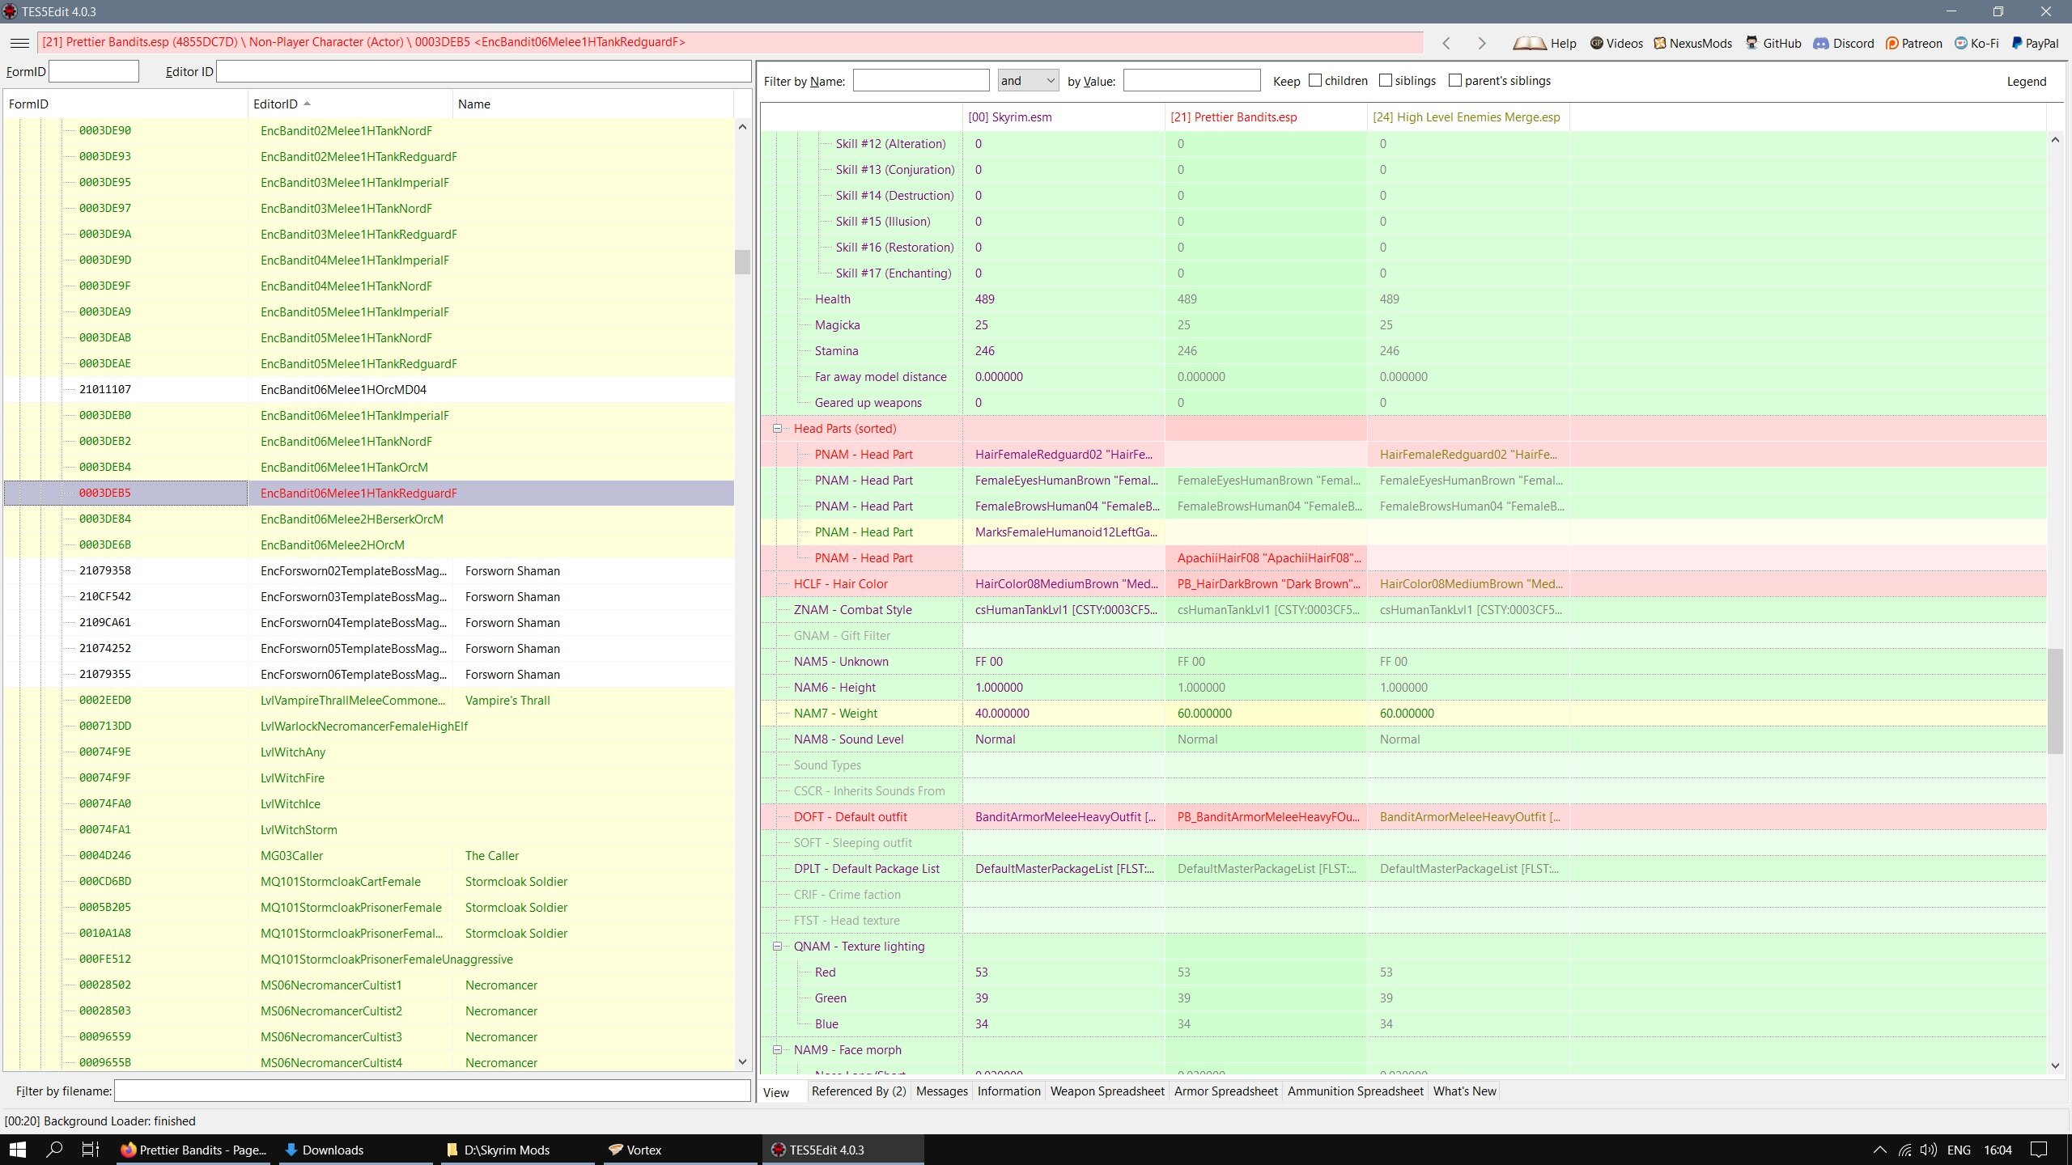The width and height of the screenshot is (2072, 1165).
Task: Switch to the Information tab
Action: click(1008, 1091)
